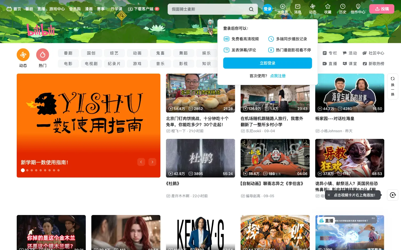Select the 国创 category tag
Viewport: 401px width, 250px height.
91,53
